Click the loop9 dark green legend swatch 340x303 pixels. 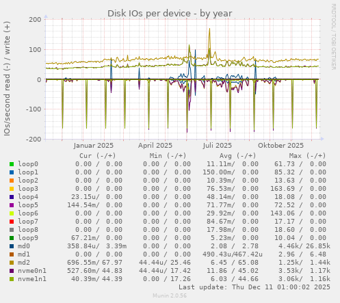tap(12, 238)
